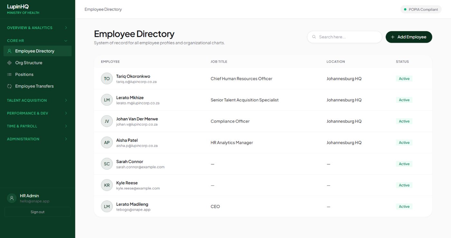Viewport: 451px width, 238px height.
Task: Click email tariq.o@lupincorp.co.za
Action: (x=136, y=82)
